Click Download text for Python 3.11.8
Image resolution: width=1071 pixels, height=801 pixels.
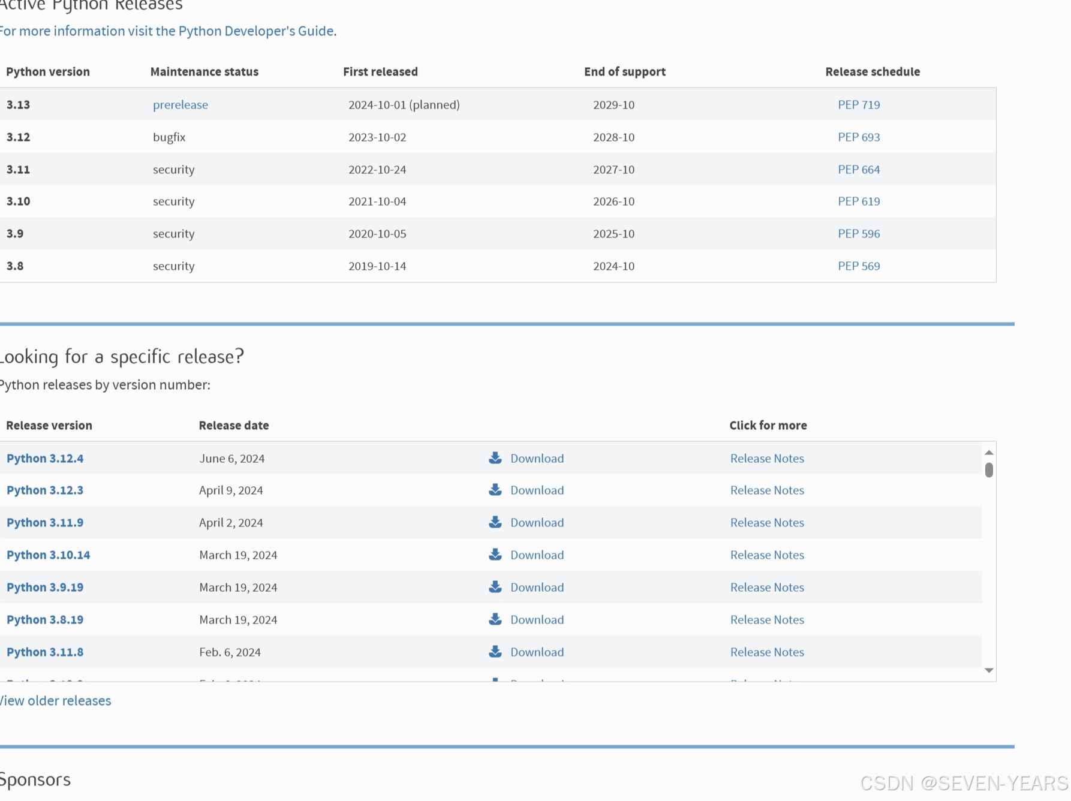537,652
